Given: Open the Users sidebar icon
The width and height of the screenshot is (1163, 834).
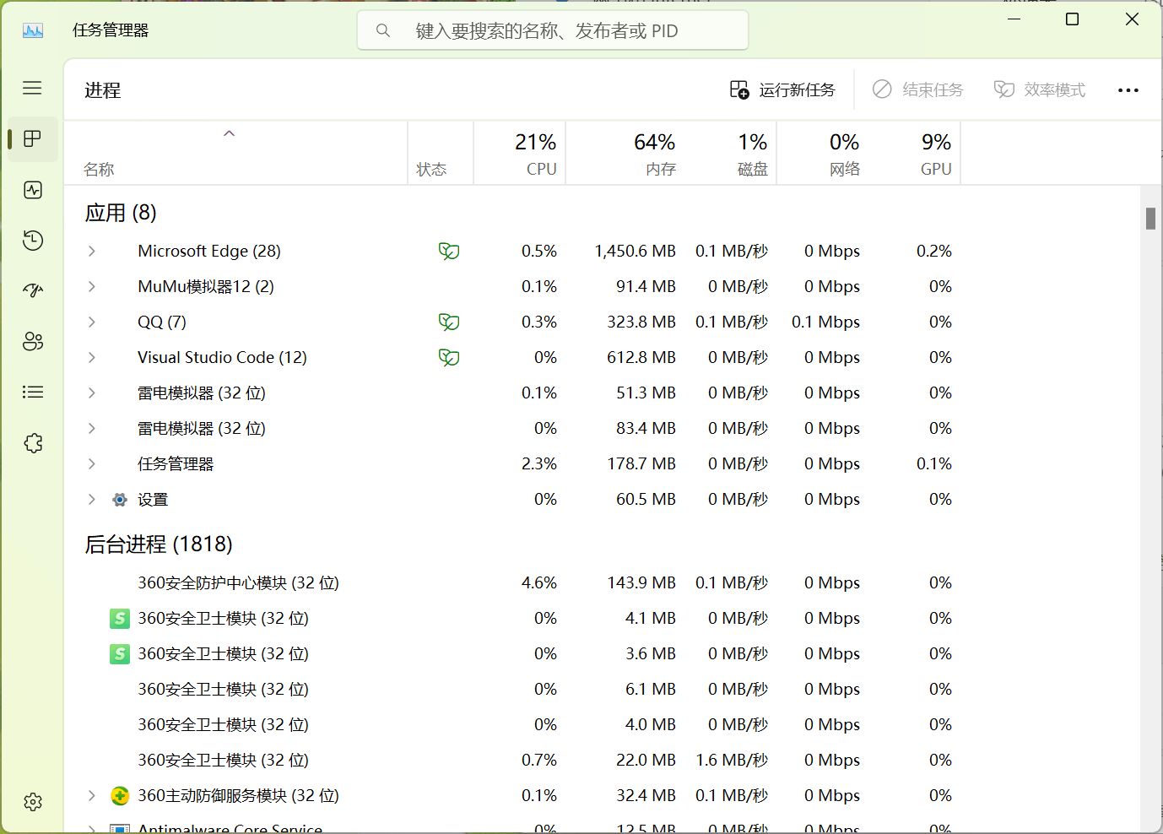Looking at the screenshot, I should (x=33, y=342).
